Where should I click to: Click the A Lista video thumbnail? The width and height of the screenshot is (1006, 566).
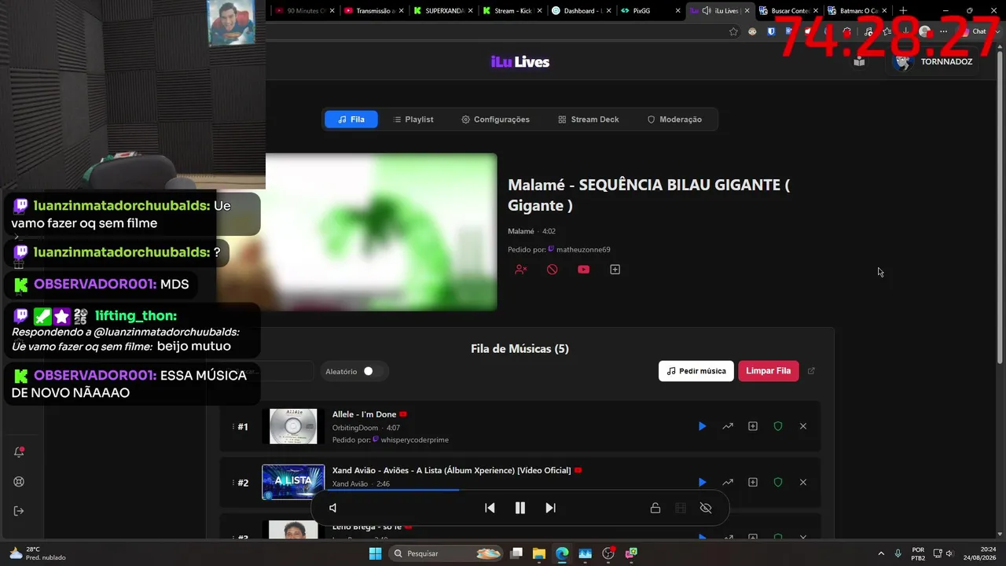point(293,482)
